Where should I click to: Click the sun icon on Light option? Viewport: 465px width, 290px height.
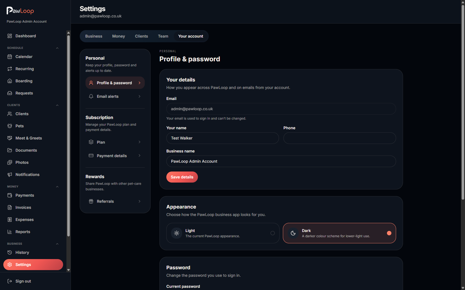click(177, 233)
